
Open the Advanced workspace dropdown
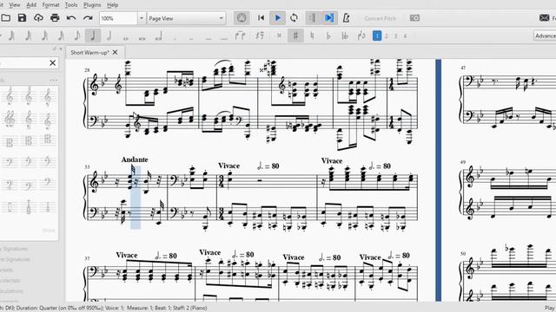(545, 36)
